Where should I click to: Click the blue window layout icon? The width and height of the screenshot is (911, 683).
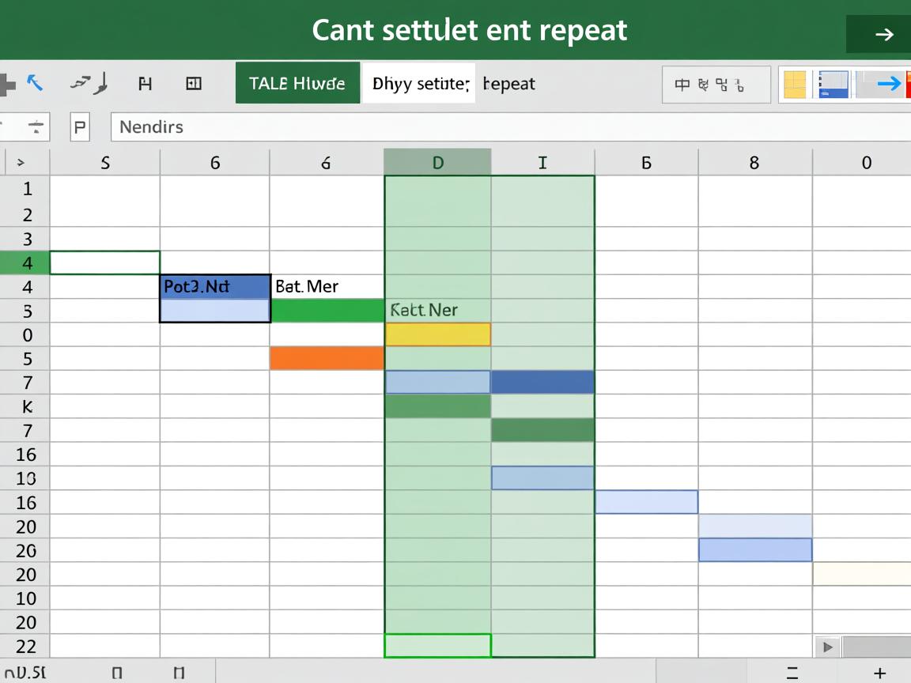pos(834,85)
